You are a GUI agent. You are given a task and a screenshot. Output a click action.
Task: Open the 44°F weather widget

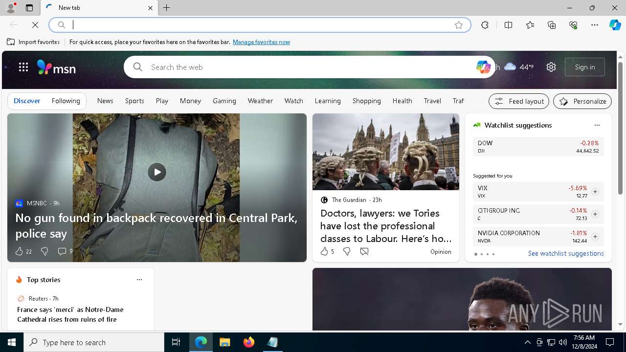519,67
